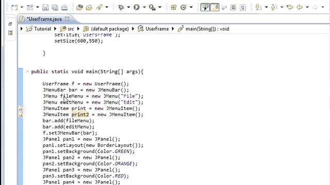The image size is (330, 185).
Task: Click the highlighted print2 variable
Action: tap(80, 115)
